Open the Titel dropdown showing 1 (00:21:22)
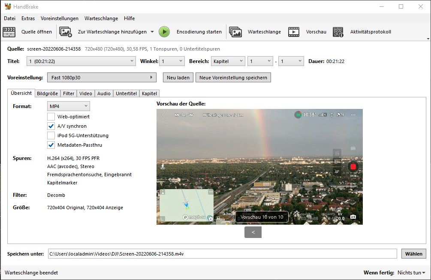This screenshot has width=431, height=280. pyautogui.click(x=81, y=61)
